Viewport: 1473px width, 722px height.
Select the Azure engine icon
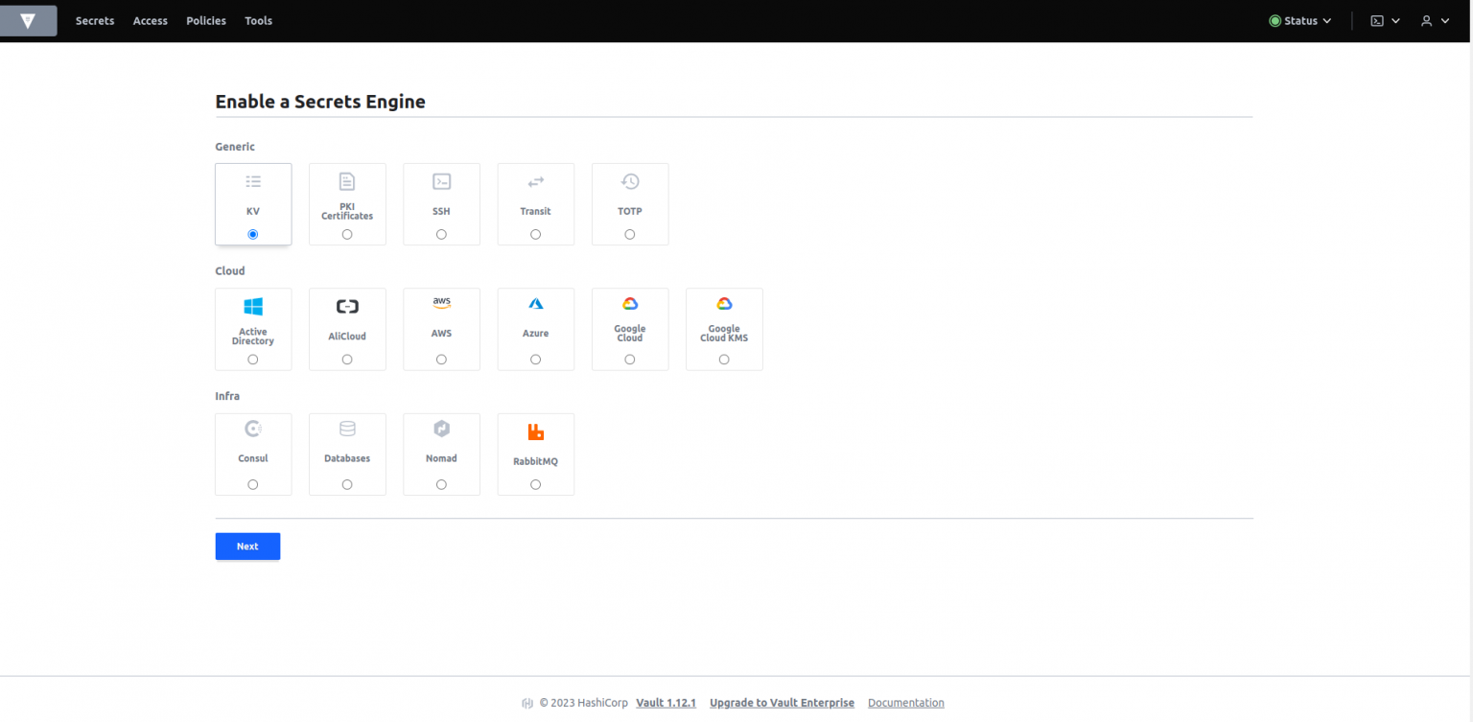pyautogui.click(x=535, y=302)
